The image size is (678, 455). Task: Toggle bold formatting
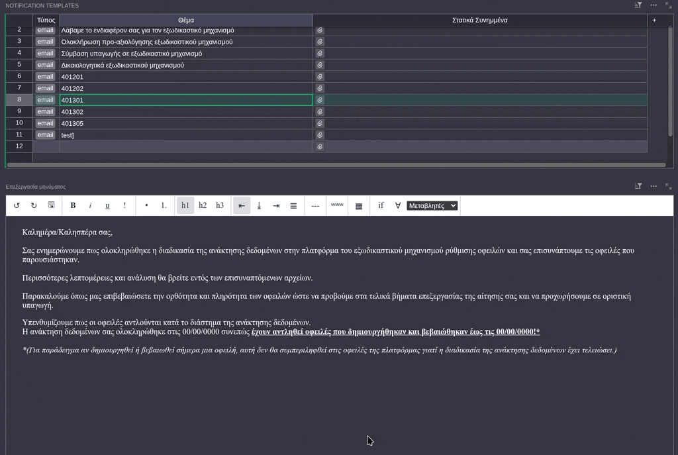(73, 205)
